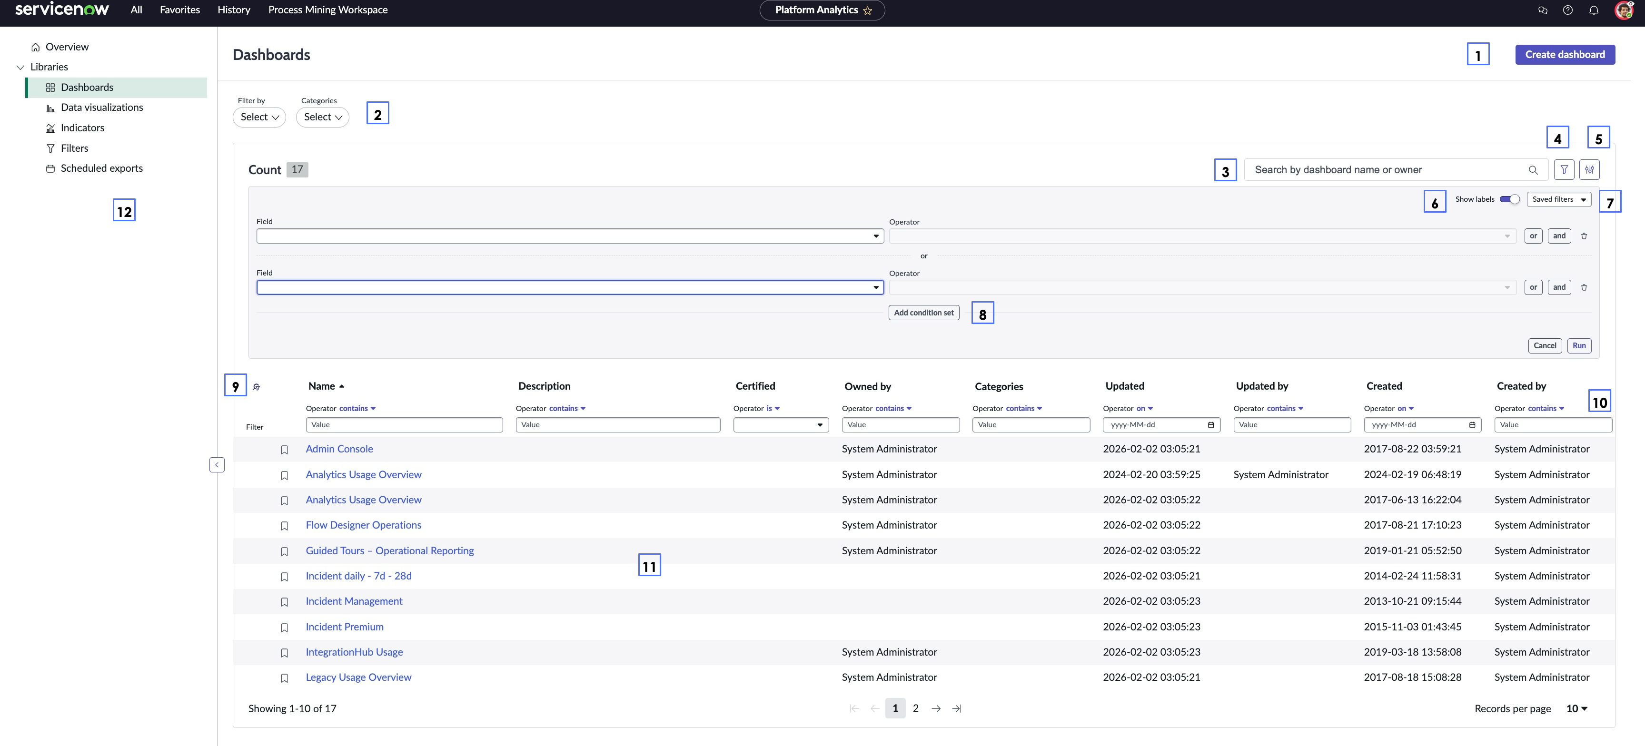Go to page 2
Image resolution: width=1645 pixels, height=746 pixels.
[x=916, y=708]
